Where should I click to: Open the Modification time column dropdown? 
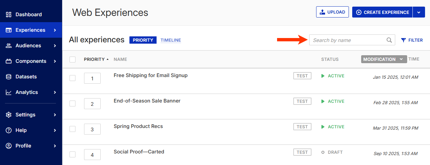click(x=401, y=59)
